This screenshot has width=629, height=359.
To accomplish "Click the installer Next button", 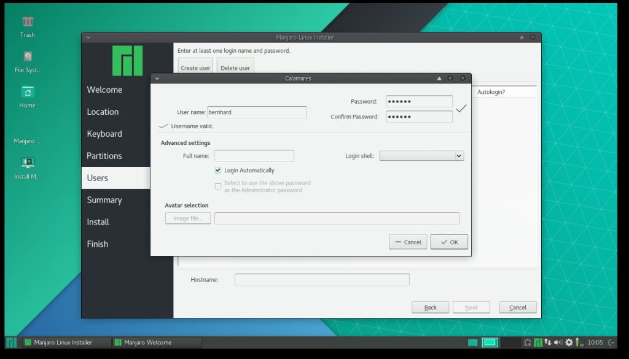I will click(x=471, y=307).
